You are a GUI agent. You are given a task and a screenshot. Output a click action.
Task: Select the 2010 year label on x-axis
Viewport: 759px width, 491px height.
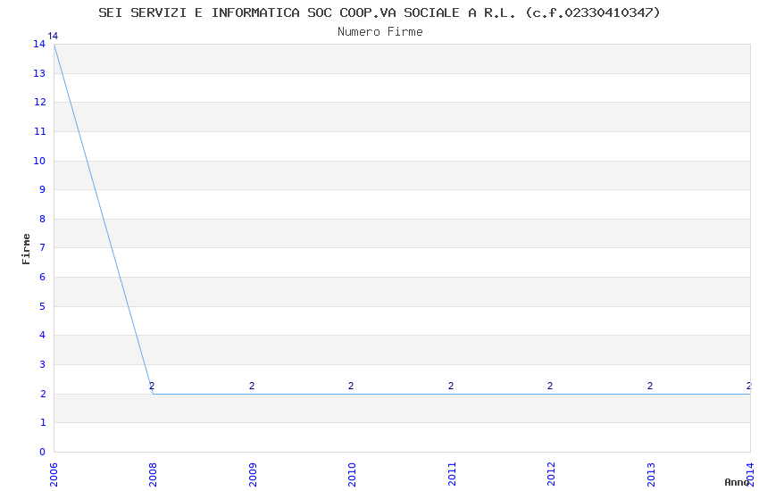coord(352,475)
